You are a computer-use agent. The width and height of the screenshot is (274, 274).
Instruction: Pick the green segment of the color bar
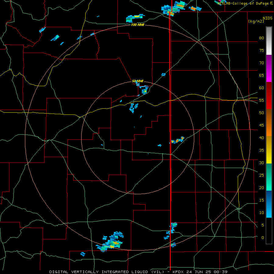269,177
